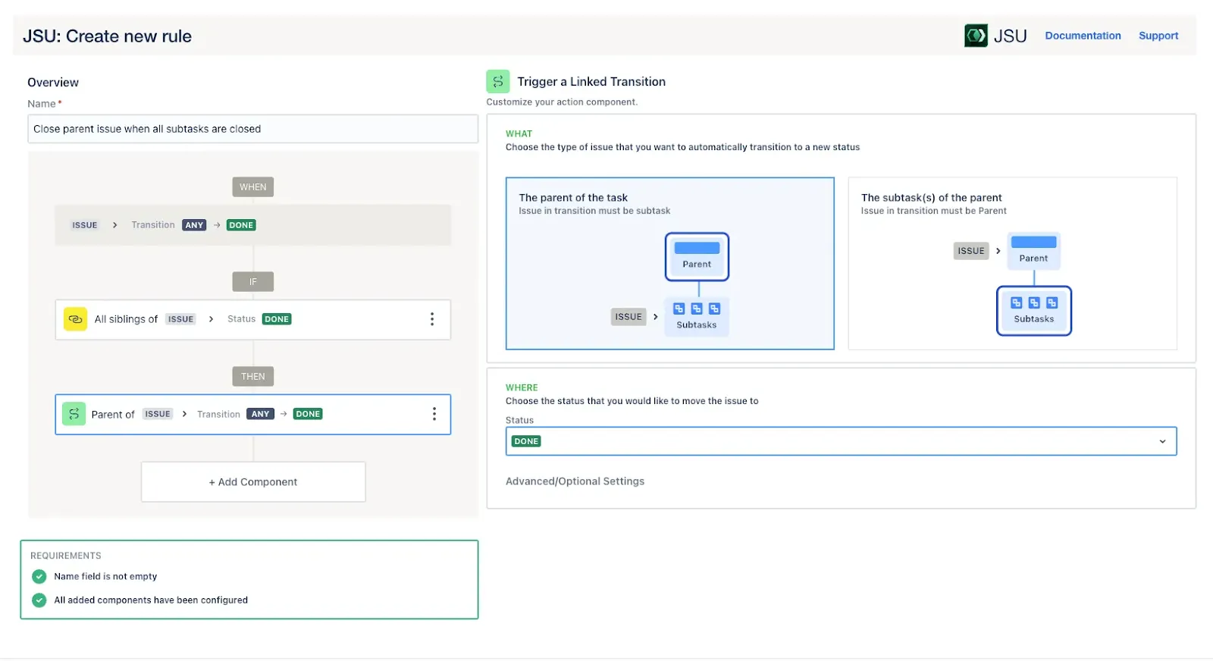Click the Parent diagram box in subtask(s) card
This screenshot has height=661, width=1213.
(1034, 251)
